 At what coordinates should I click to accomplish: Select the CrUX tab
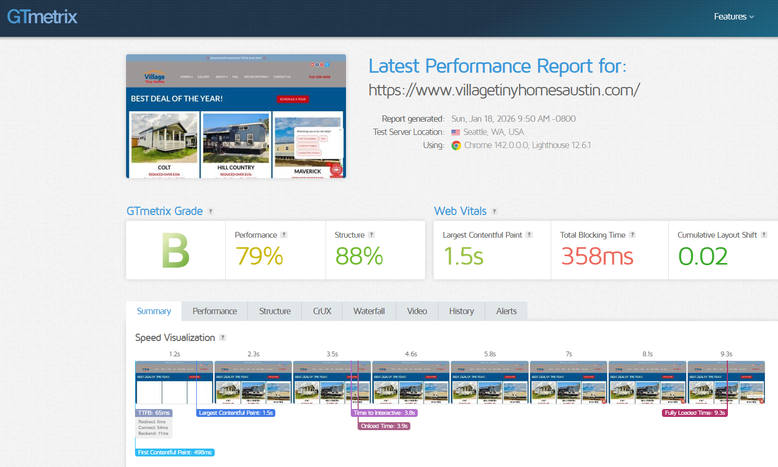(x=322, y=312)
